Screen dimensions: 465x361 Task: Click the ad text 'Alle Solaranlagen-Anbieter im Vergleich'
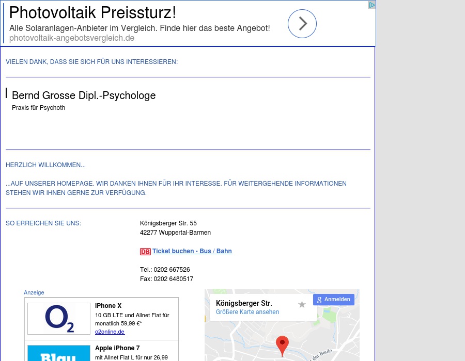[139, 28]
